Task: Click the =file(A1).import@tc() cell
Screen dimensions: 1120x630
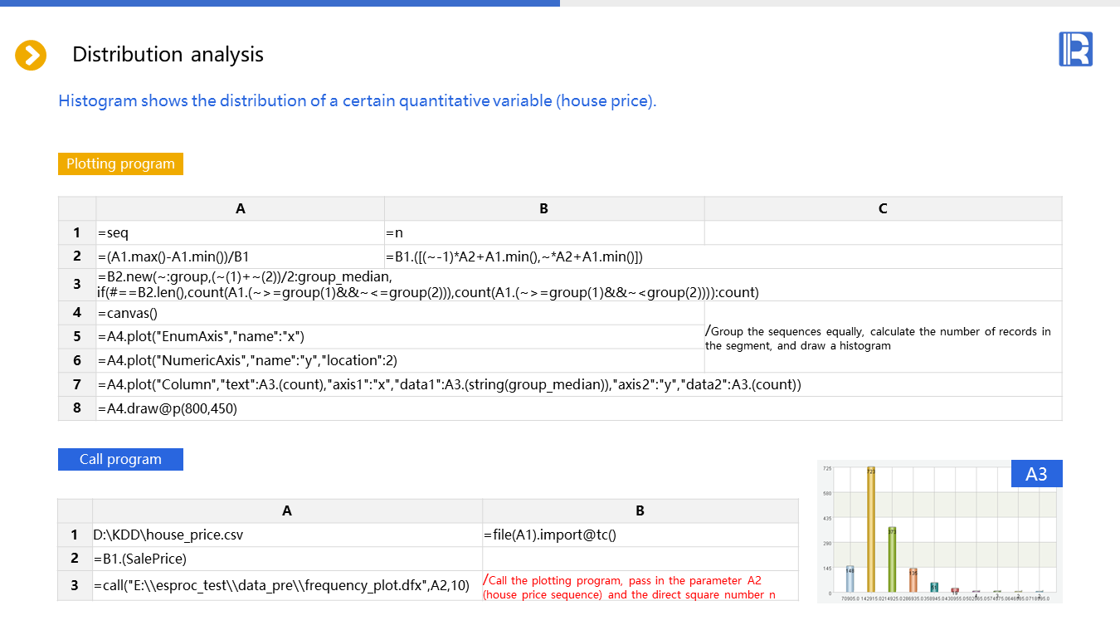Action: 639,535
